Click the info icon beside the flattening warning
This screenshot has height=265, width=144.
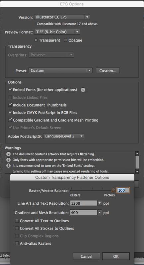coord(8,154)
